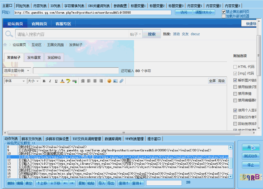Insert an image with the picture icon

click(x=115, y=81)
